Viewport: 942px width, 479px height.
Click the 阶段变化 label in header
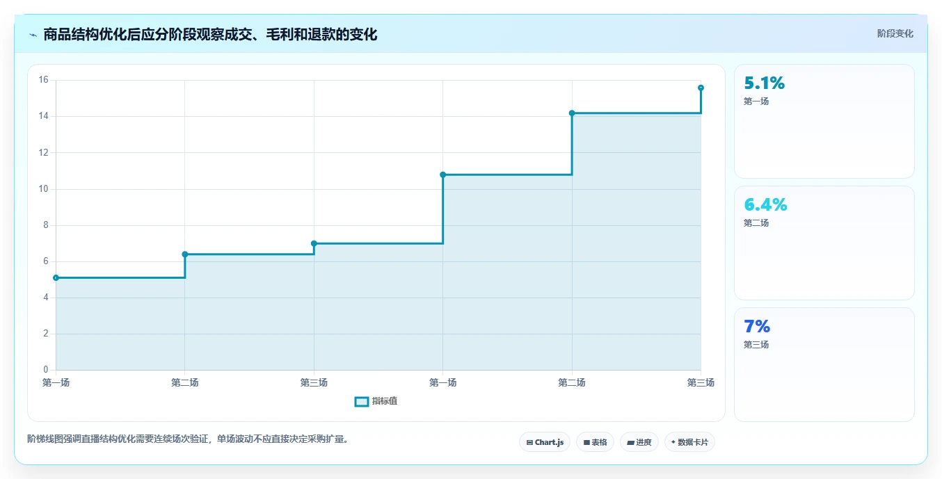(895, 34)
